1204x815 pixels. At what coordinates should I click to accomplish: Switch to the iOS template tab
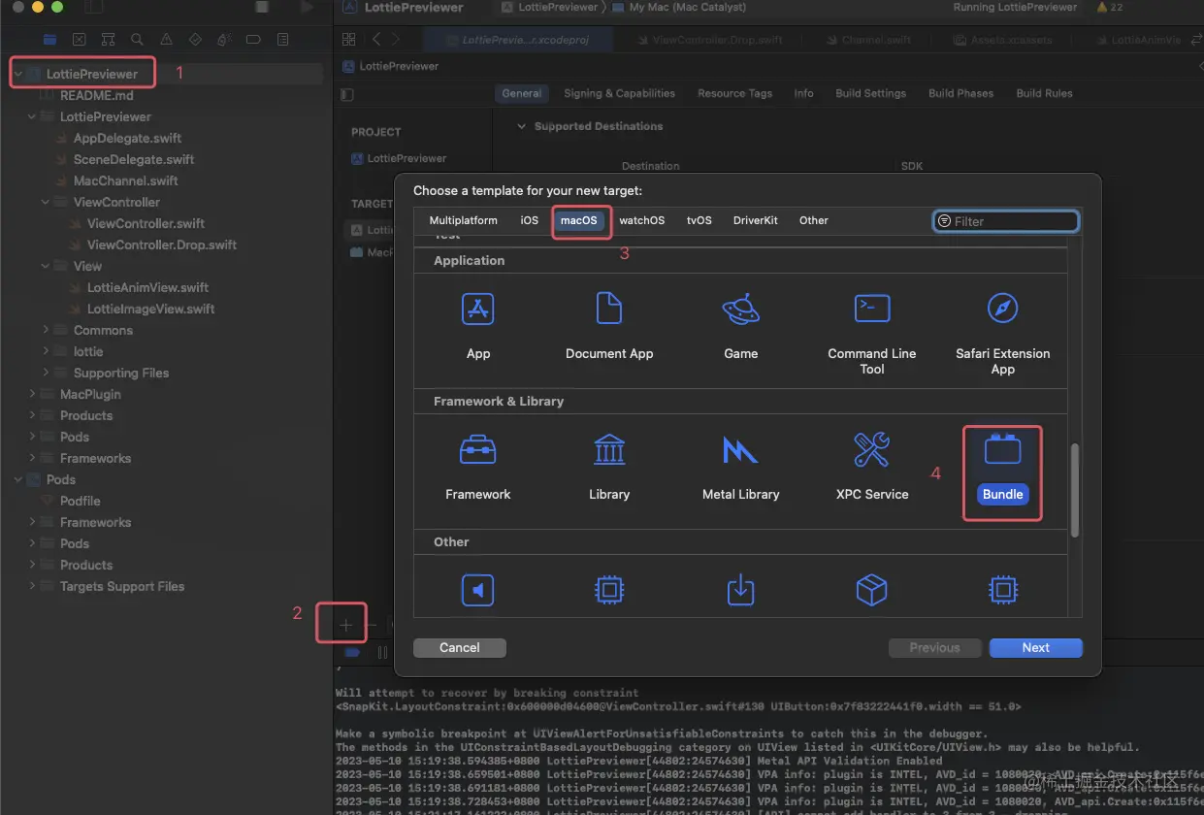coord(529,220)
